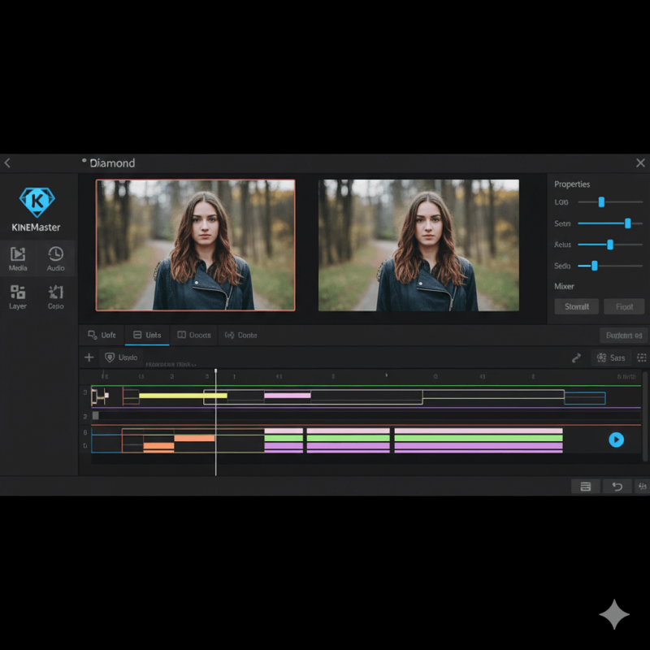Screen dimensions: 650x650
Task: Click the layout icon in bottom bar
Action: click(x=585, y=487)
